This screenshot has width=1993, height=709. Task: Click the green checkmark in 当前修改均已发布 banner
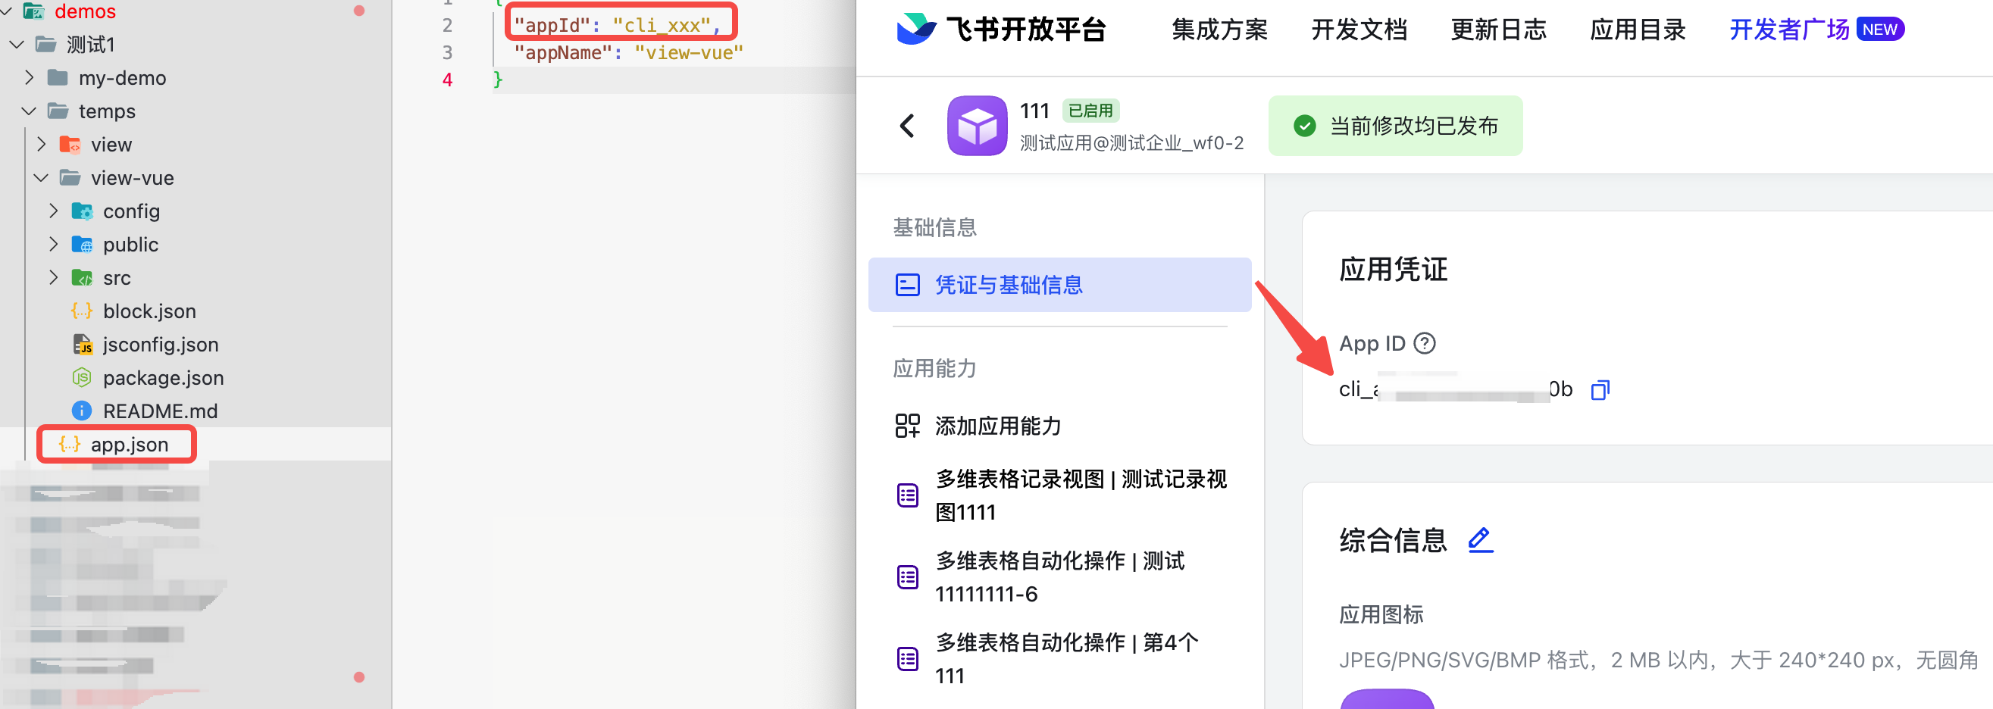click(1304, 125)
